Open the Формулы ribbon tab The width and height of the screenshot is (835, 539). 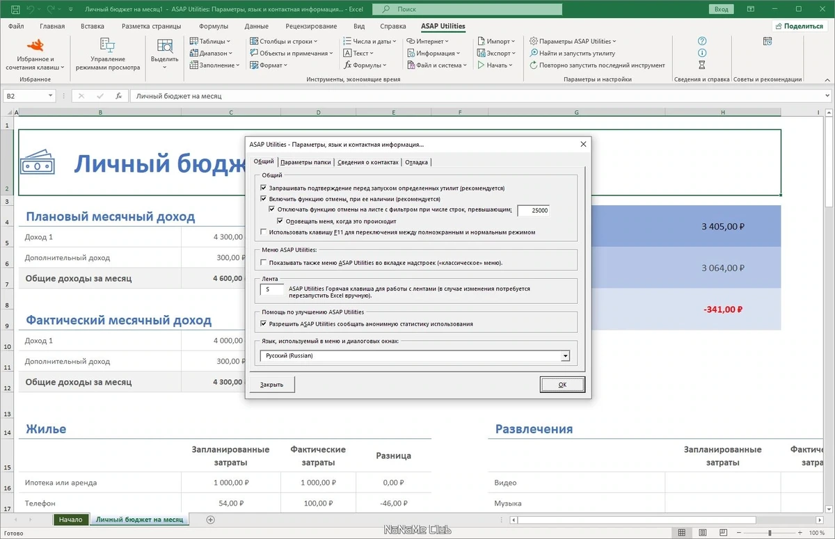tap(214, 26)
